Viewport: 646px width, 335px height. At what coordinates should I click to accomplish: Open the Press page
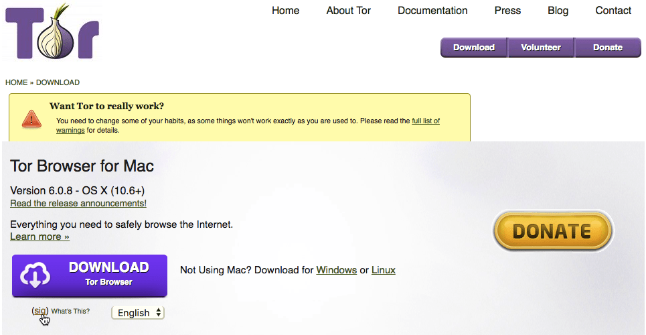pyautogui.click(x=507, y=10)
